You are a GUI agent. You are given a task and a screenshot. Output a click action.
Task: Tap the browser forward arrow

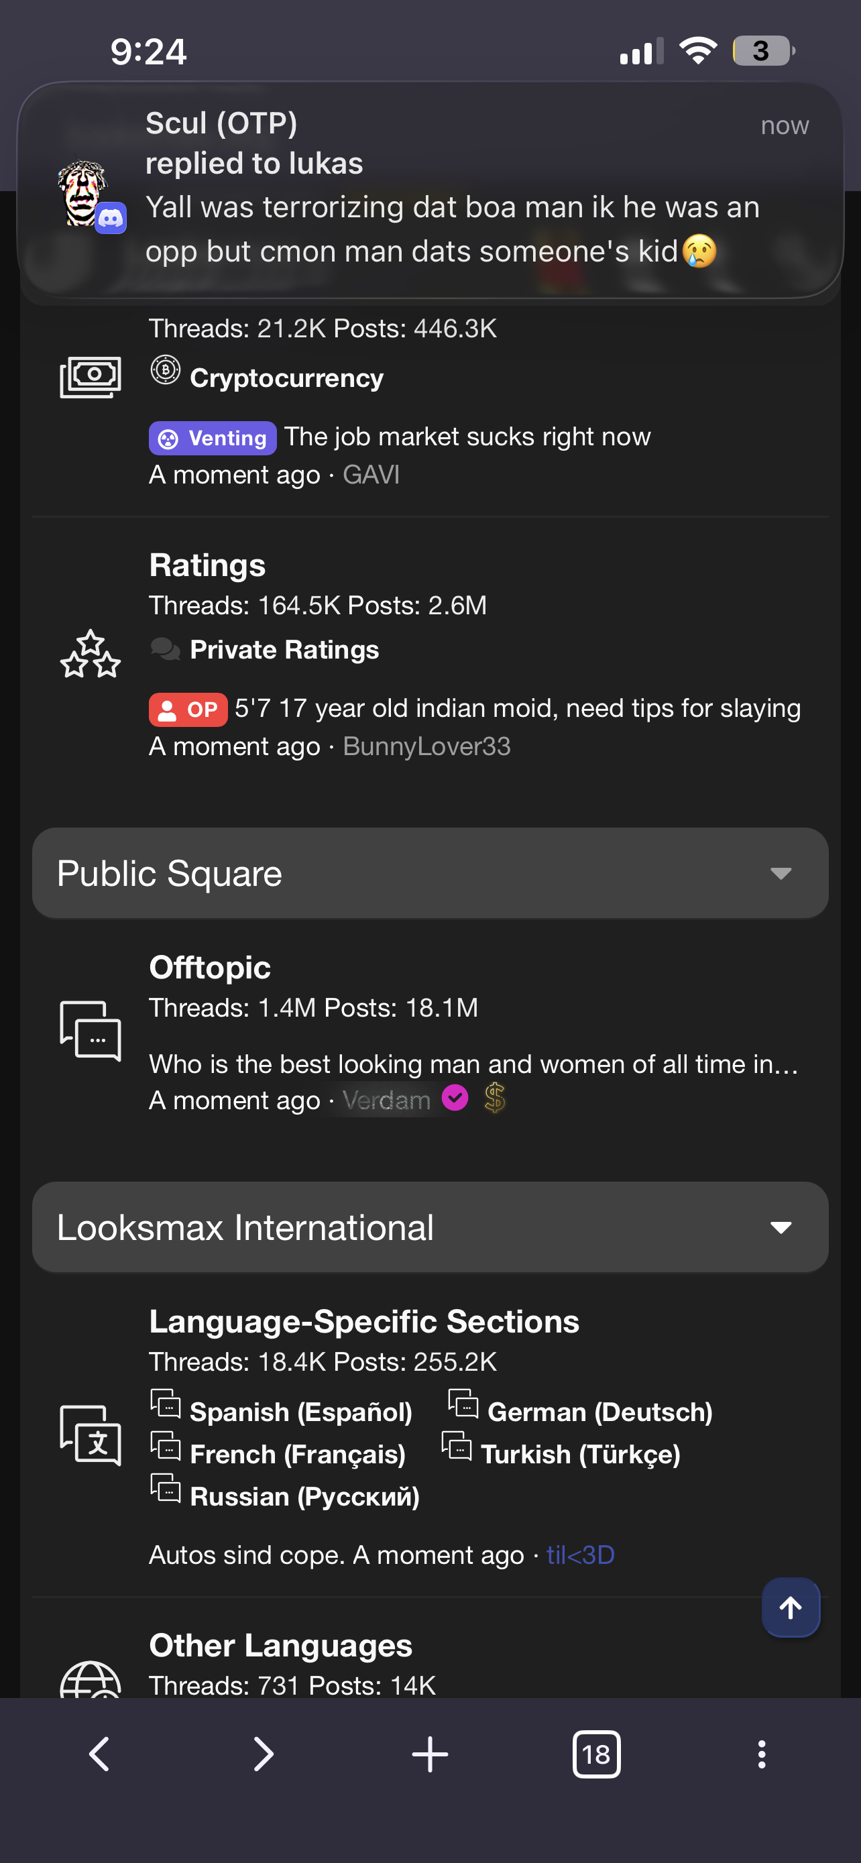coord(264,1754)
